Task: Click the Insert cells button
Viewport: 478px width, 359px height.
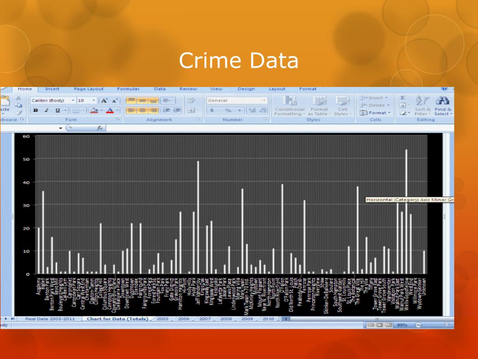Action: (374, 98)
